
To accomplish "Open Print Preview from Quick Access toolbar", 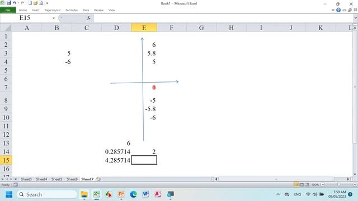I will click(41, 3).
